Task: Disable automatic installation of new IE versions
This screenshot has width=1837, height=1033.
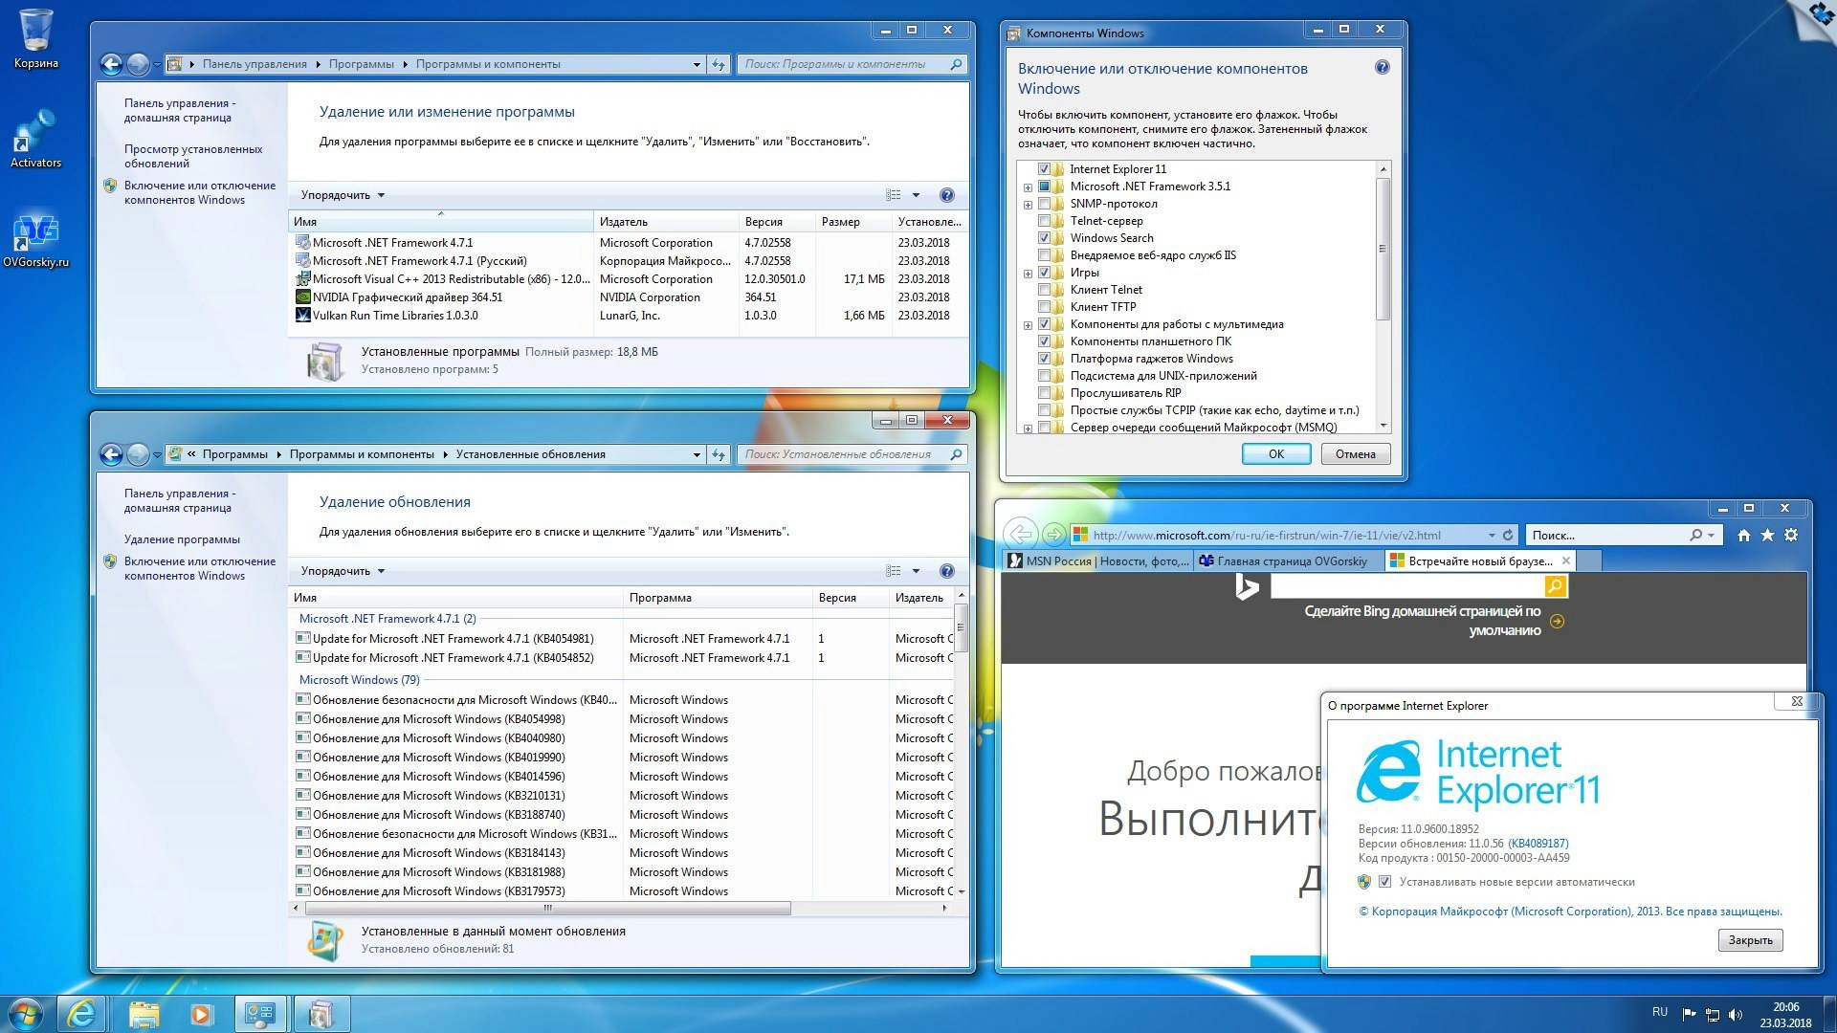Action: tap(1386, 882)
